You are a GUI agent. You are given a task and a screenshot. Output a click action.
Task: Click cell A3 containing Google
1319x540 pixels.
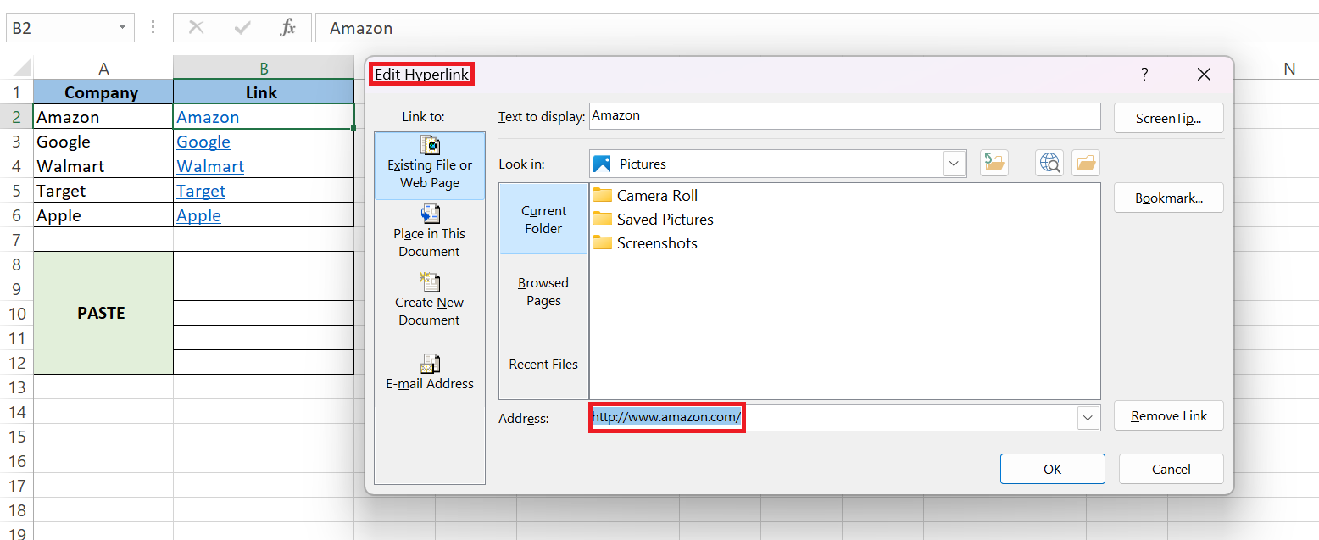tap(103, 142)
